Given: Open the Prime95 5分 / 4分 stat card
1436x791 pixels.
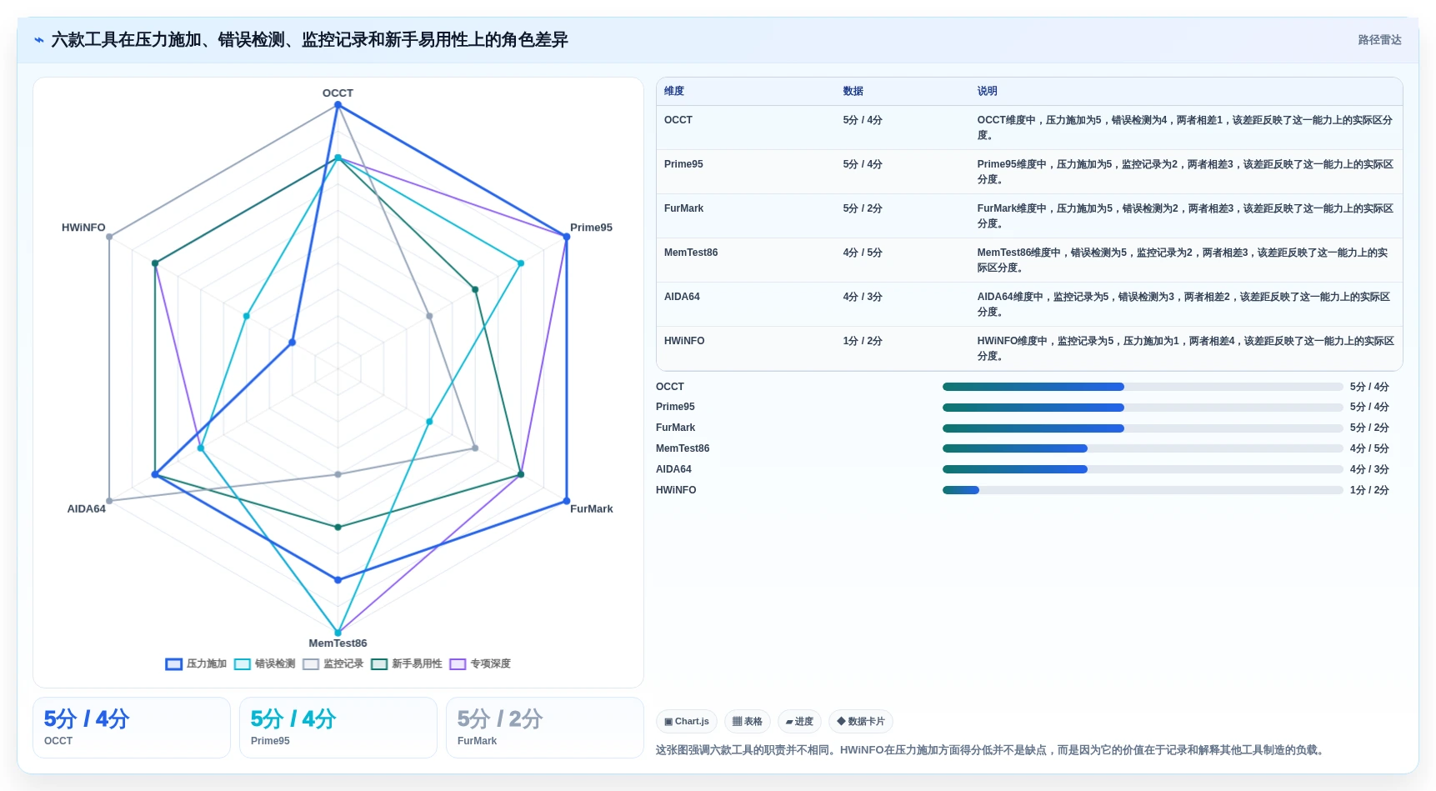Looking at the screenshot, I should tap(338, 728).
